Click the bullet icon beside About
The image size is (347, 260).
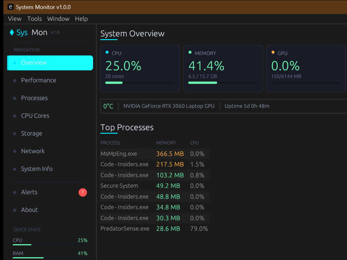[x=15, y=210]
